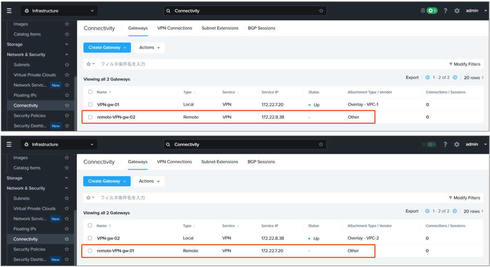Image resolution: width=490 pixels, height=267 pixels.
Task: Click Export in the lower window
Action: coord(412,211)
